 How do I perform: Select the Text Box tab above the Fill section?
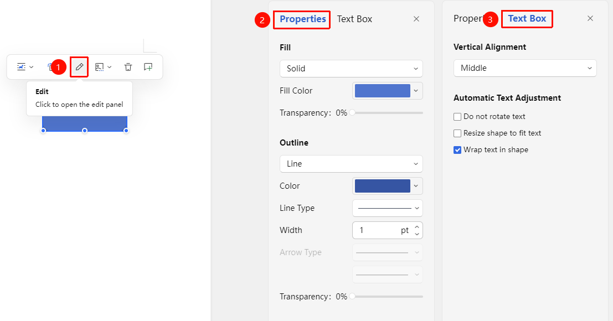pos(354,19)
